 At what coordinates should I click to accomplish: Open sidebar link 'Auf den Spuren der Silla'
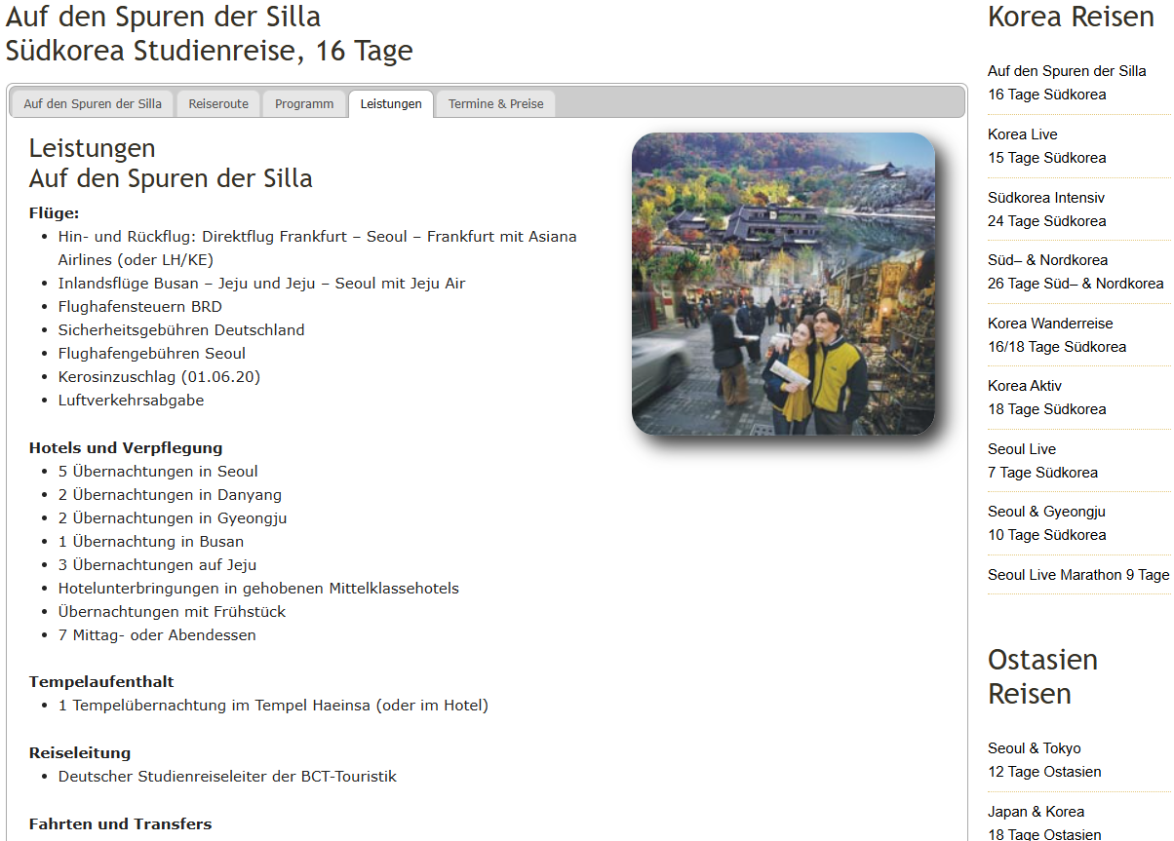(1067, 71)
